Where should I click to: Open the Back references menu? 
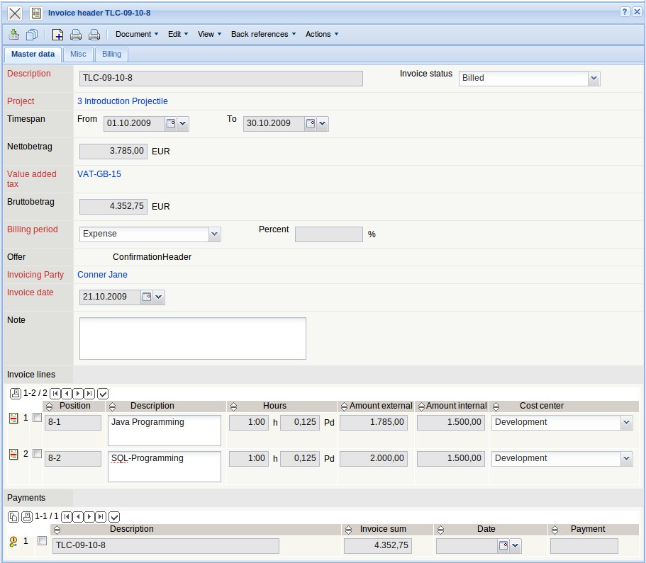263,34
